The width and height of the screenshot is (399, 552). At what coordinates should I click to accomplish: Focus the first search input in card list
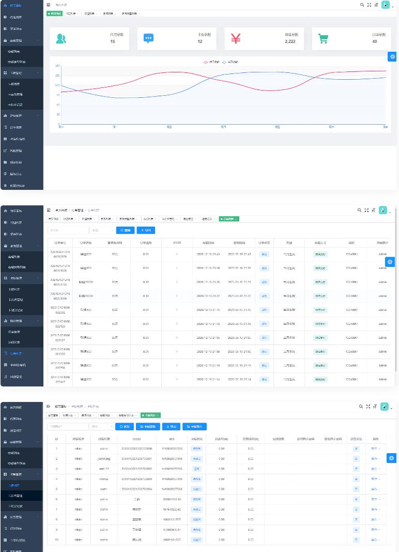[x=68, y=426]
